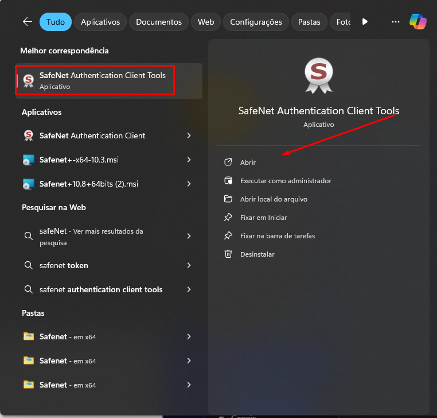Click the Executar como administrador shield icon
The image size is (437, 418).
click(228, 181)
